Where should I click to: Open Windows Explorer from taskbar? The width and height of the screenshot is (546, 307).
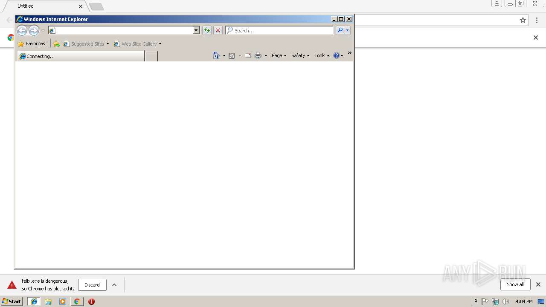click(x=48, y=301)
